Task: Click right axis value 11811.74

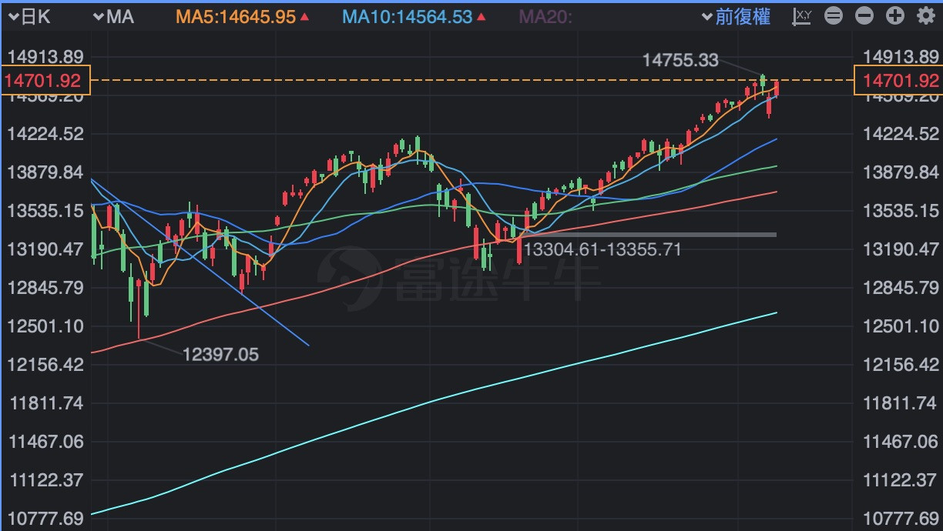Action: pyautogui.click(x=902, y=403)
